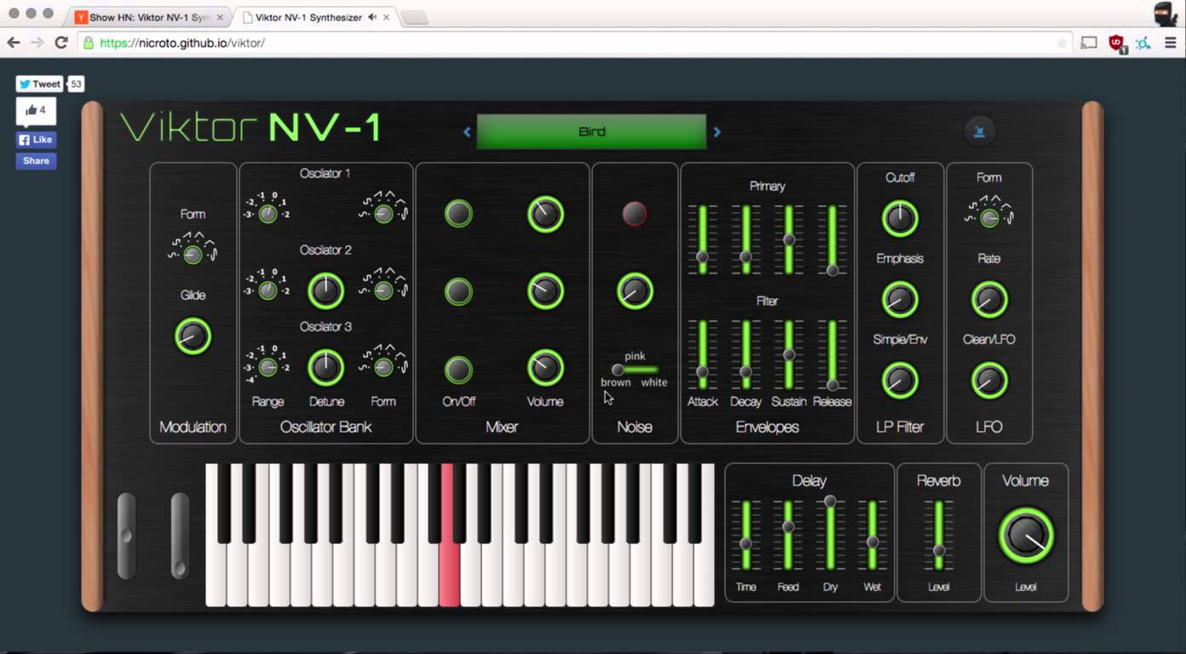The height and width of the screenshot is (654, 1186).
Task: Go back using the browser back arrow
Action: click(14, 43)
